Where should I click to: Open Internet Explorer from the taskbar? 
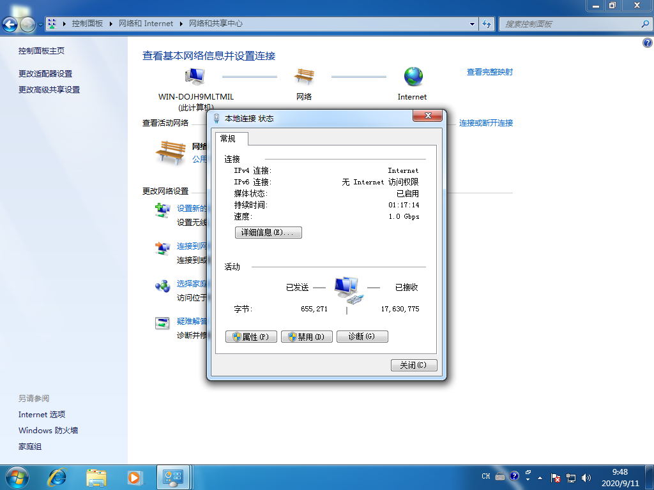coord(57,477)
